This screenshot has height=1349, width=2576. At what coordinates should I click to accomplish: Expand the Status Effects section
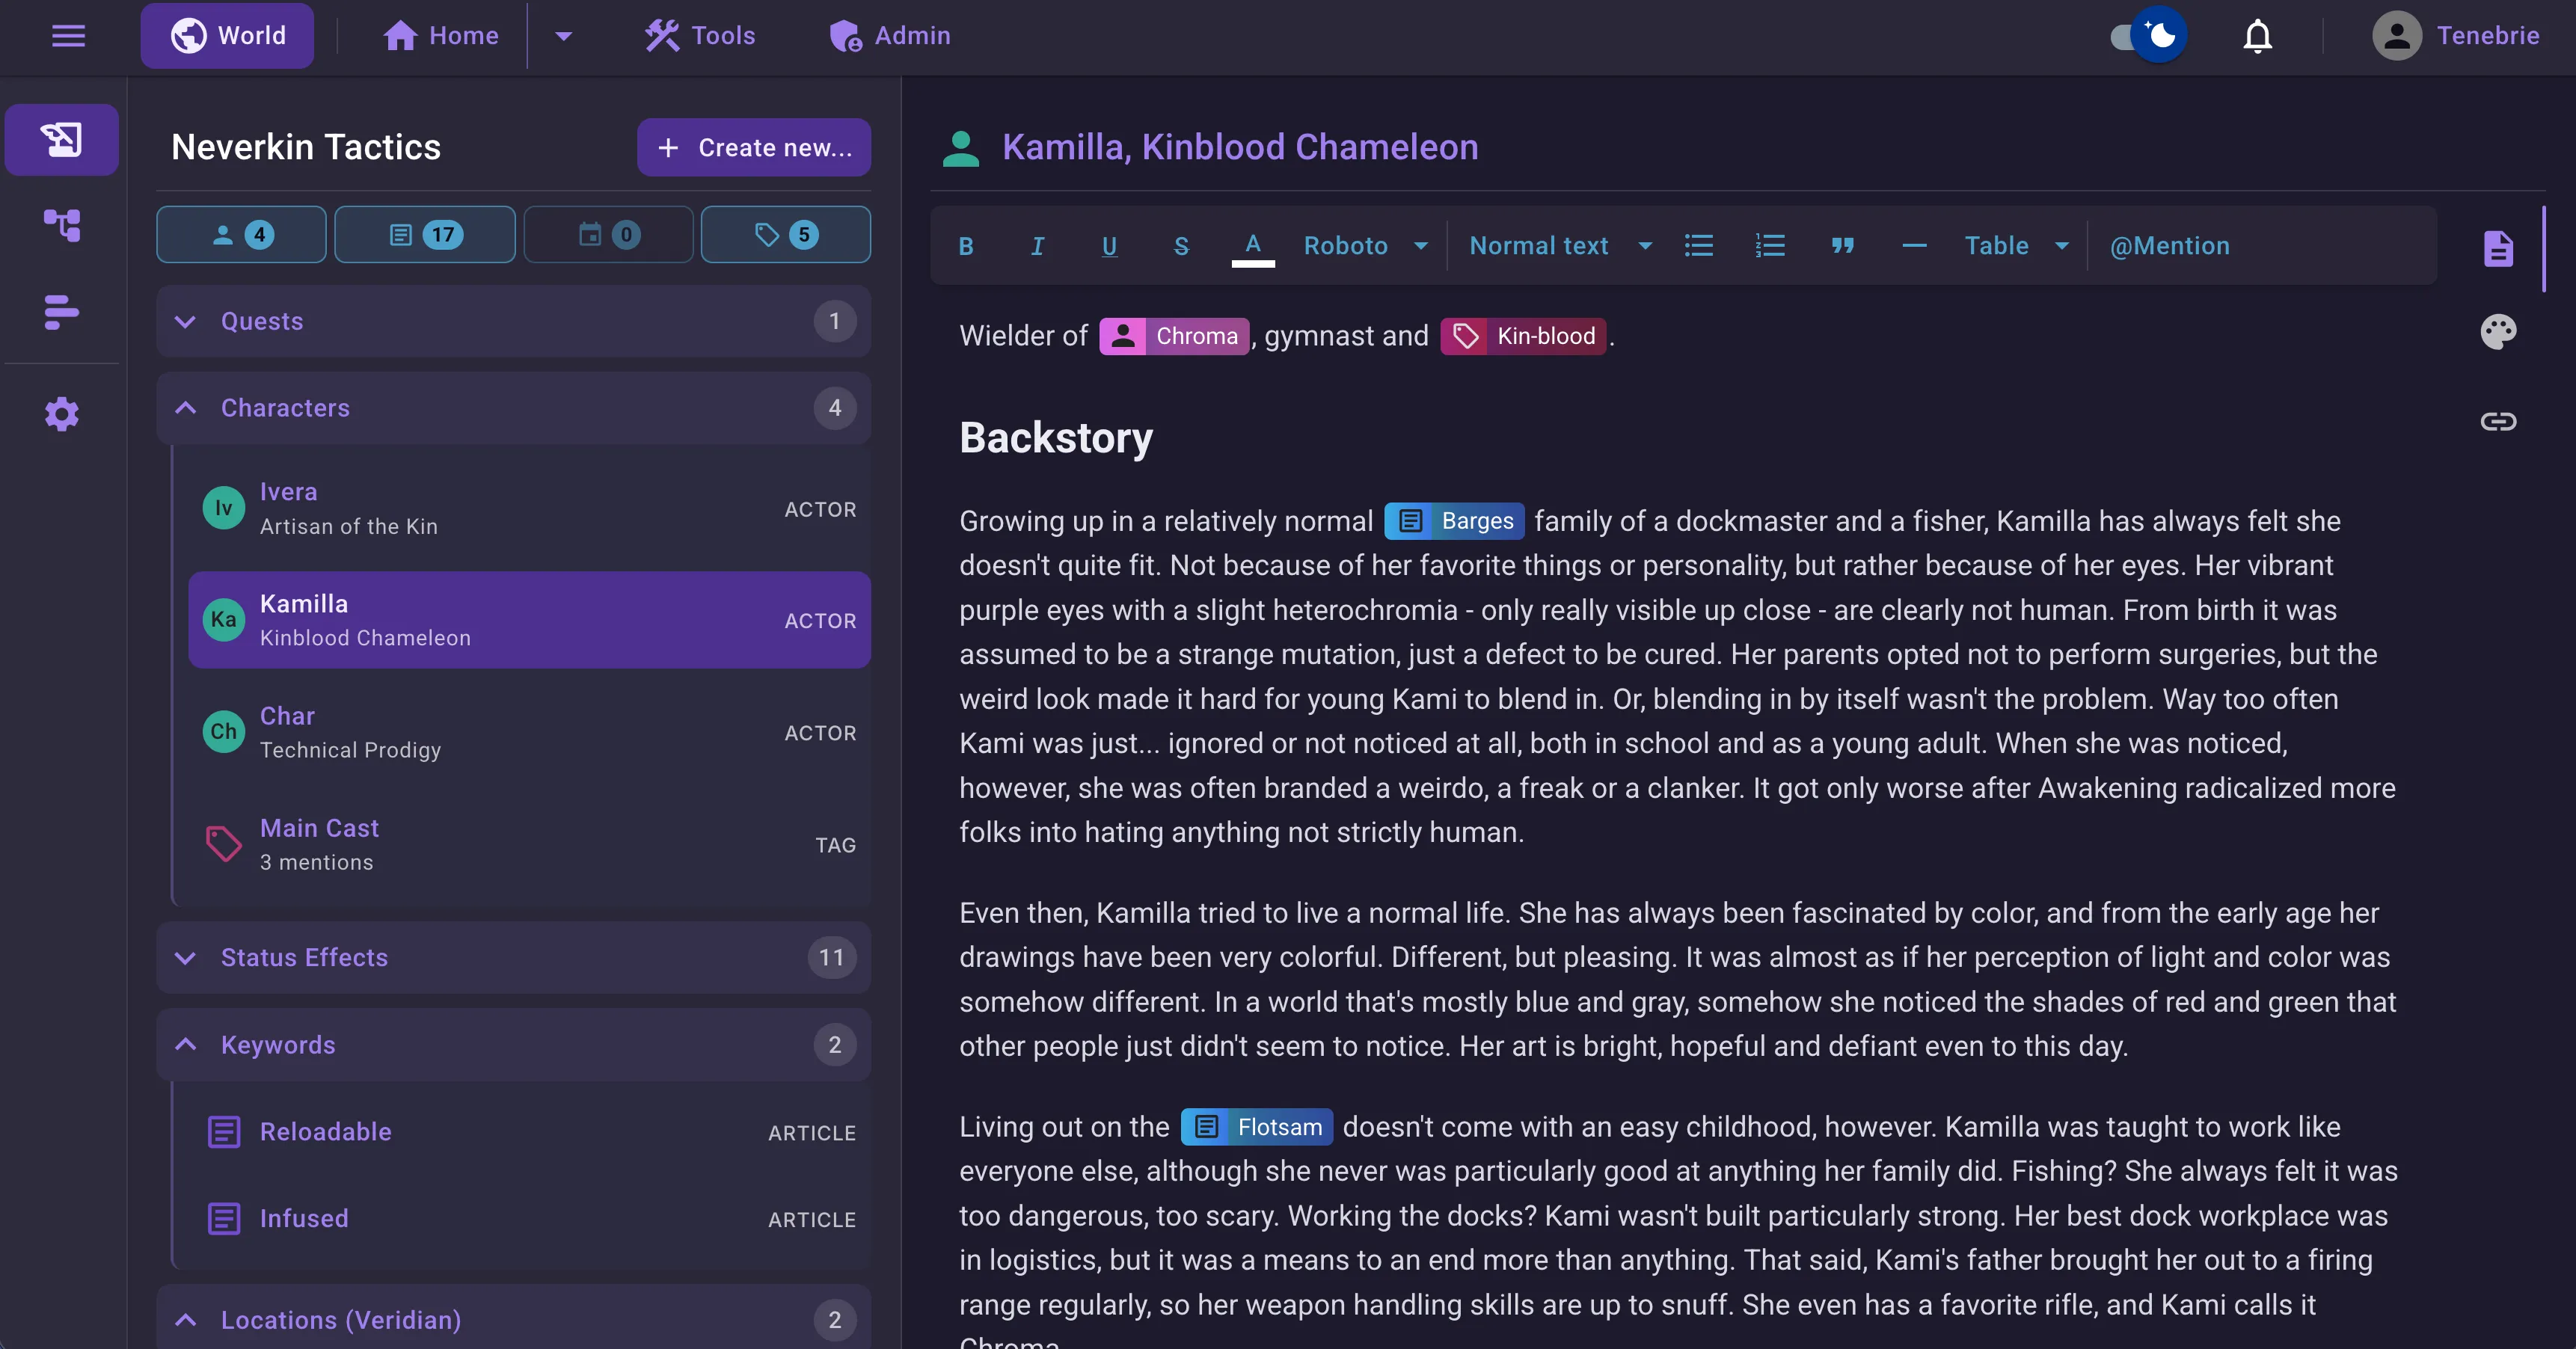coord(513,957)
